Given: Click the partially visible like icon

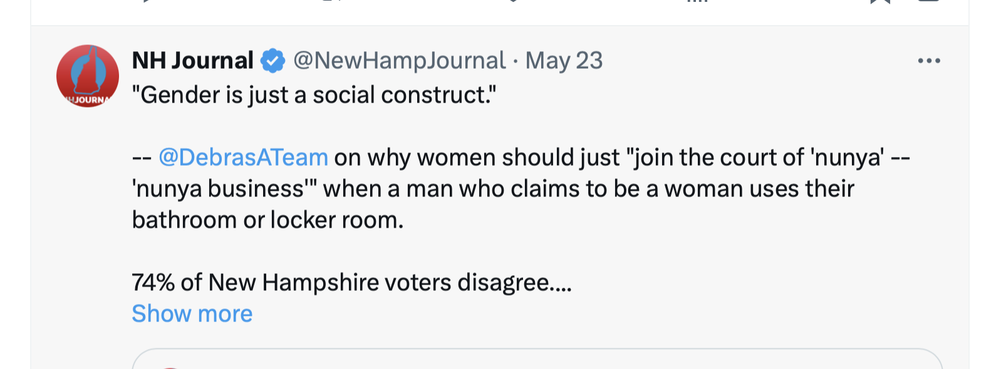Looking at the screenshot, I should [513, 1].
